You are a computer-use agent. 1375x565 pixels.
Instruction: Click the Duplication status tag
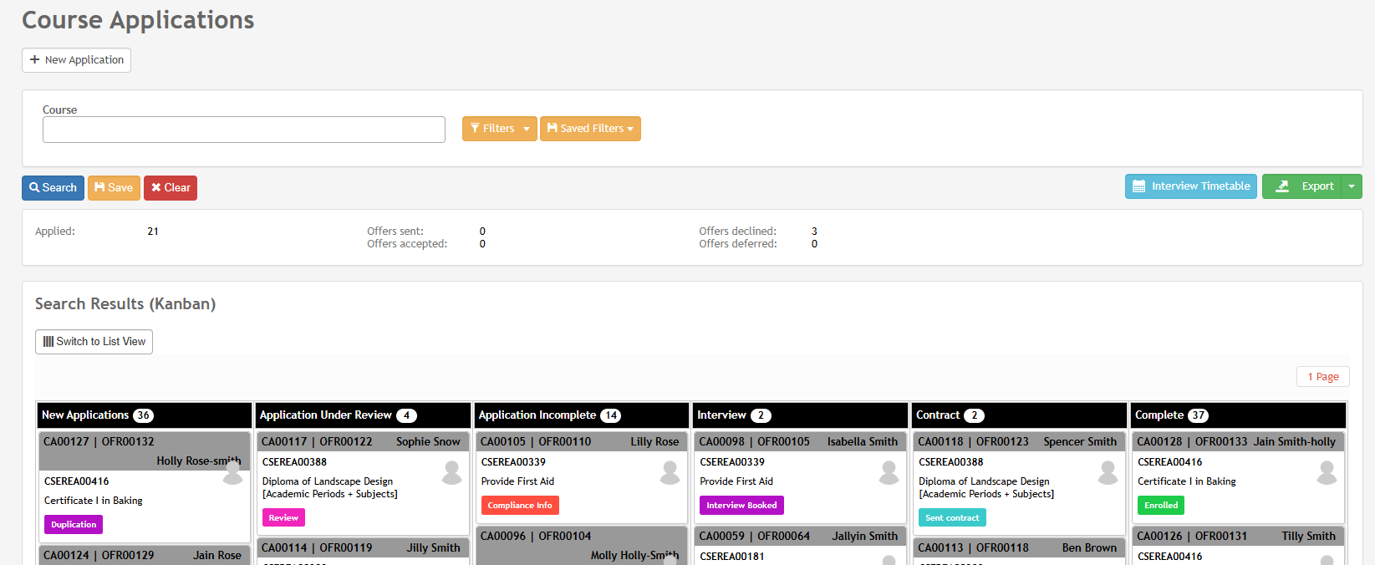(74, 525)
